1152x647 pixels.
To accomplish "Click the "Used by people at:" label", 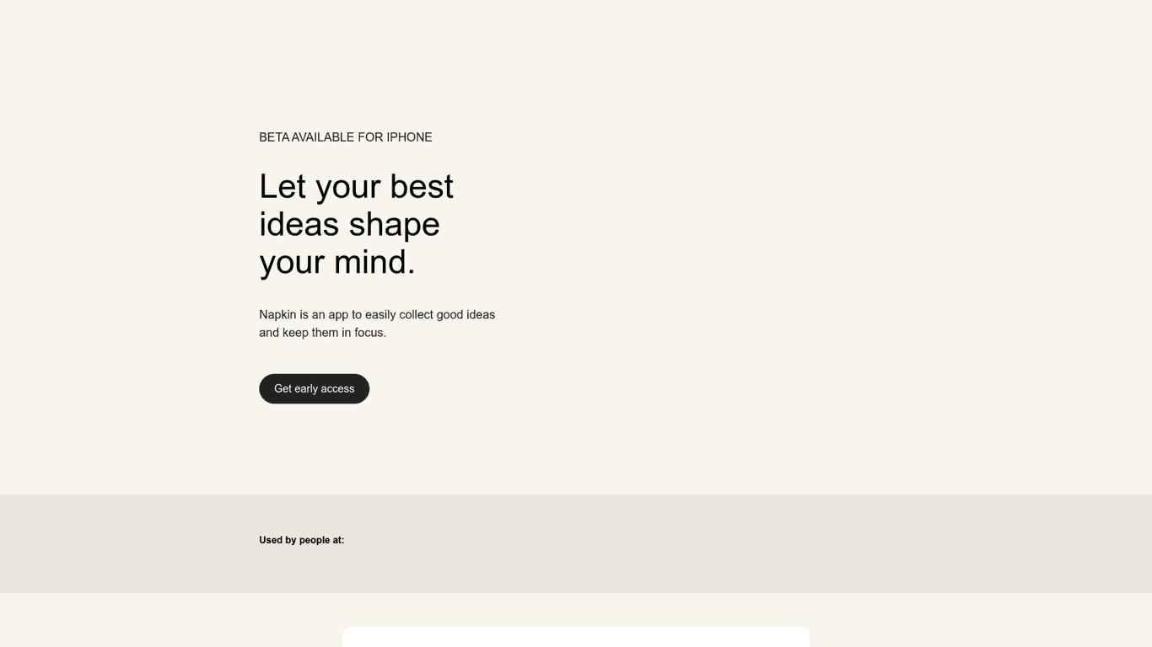I will [301, 540].
